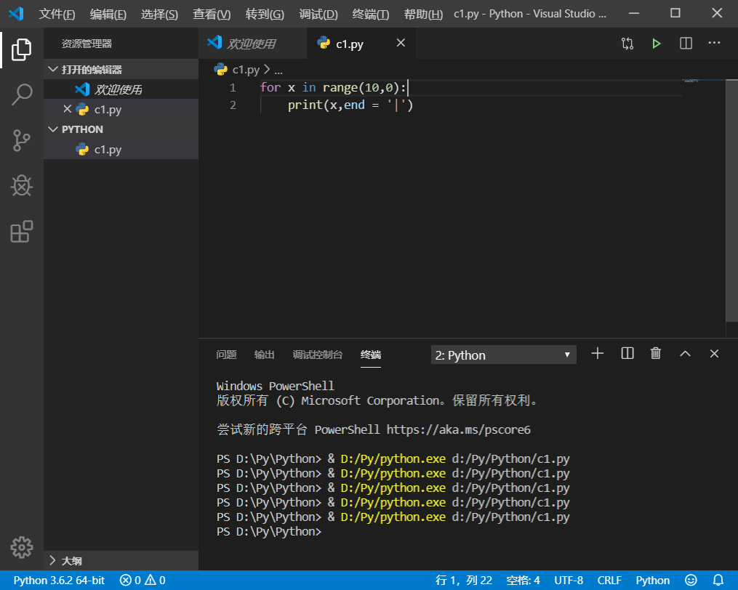This screenshot has width=738, height=590.
Task: Open the notifications bell in status bar
Action: click(718, 580)
